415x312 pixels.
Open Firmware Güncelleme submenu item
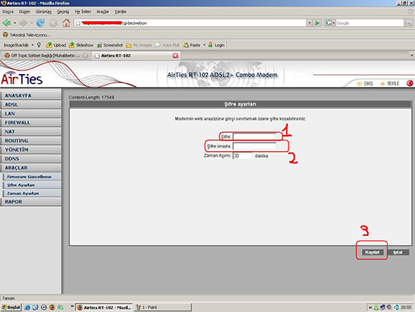pyautogui.click(x=32, y=176)
